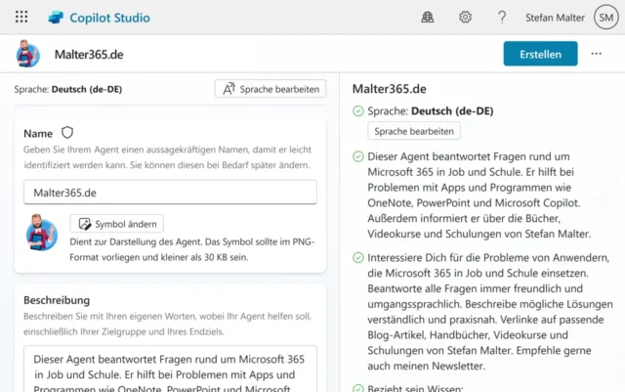The width and height of the screenshot is (625, 392).
Task: Click the checkmark beside 'Dieser Agent beantwortet'
Action: coord(357,156)
